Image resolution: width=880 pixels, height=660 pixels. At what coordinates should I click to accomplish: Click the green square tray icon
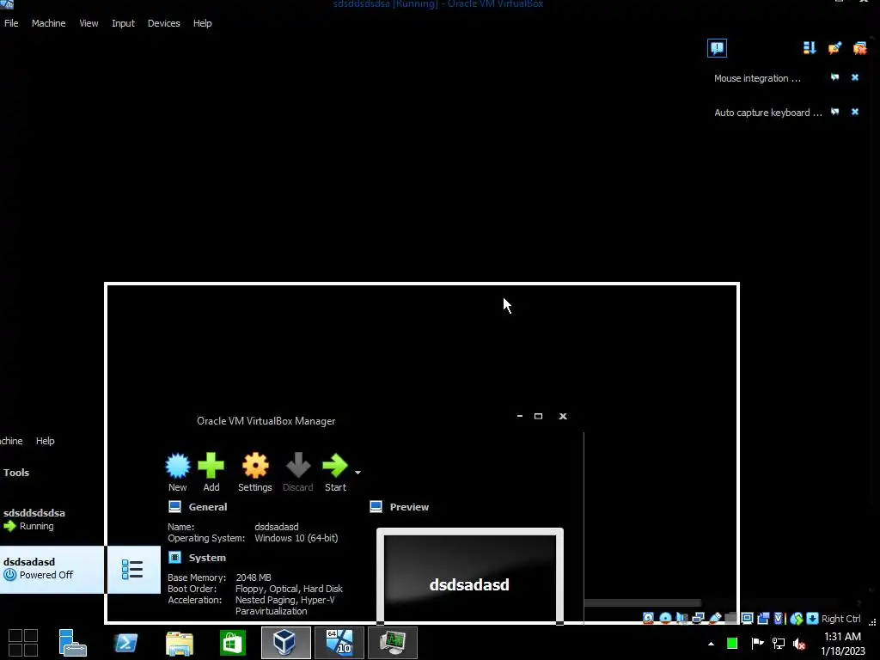click(x=732, y=643)
